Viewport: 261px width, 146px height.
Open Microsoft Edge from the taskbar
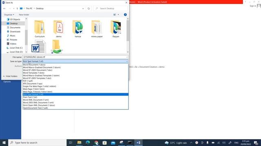pyautogui.click(x=88, y=142)
